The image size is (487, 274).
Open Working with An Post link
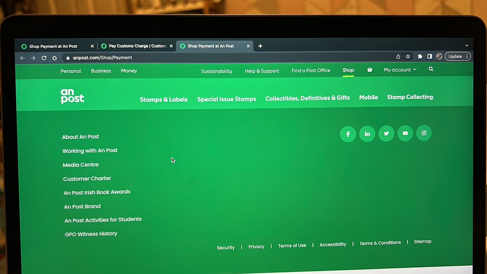point(90,151)
